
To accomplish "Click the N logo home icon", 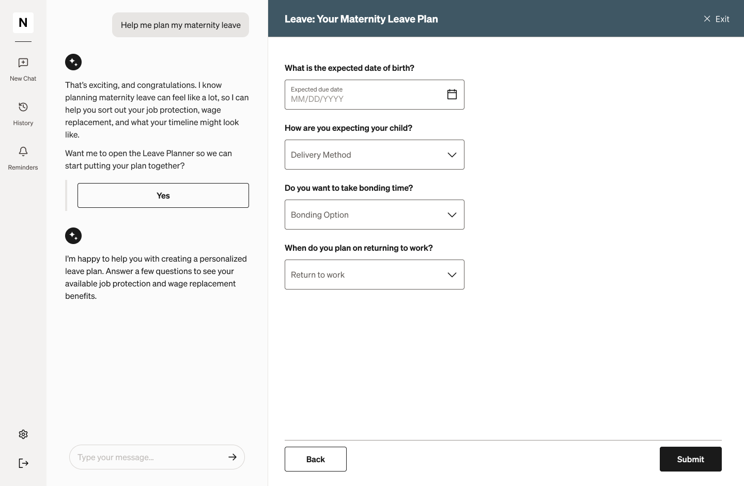I will click(x=23, y=23).
